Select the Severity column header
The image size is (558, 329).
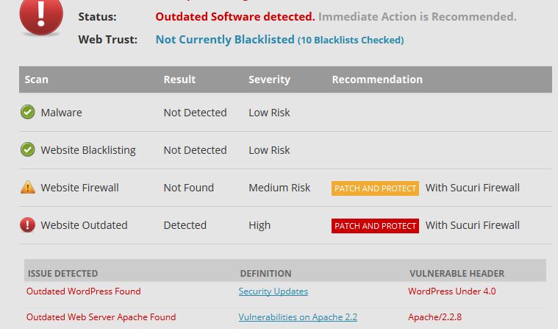269,79
